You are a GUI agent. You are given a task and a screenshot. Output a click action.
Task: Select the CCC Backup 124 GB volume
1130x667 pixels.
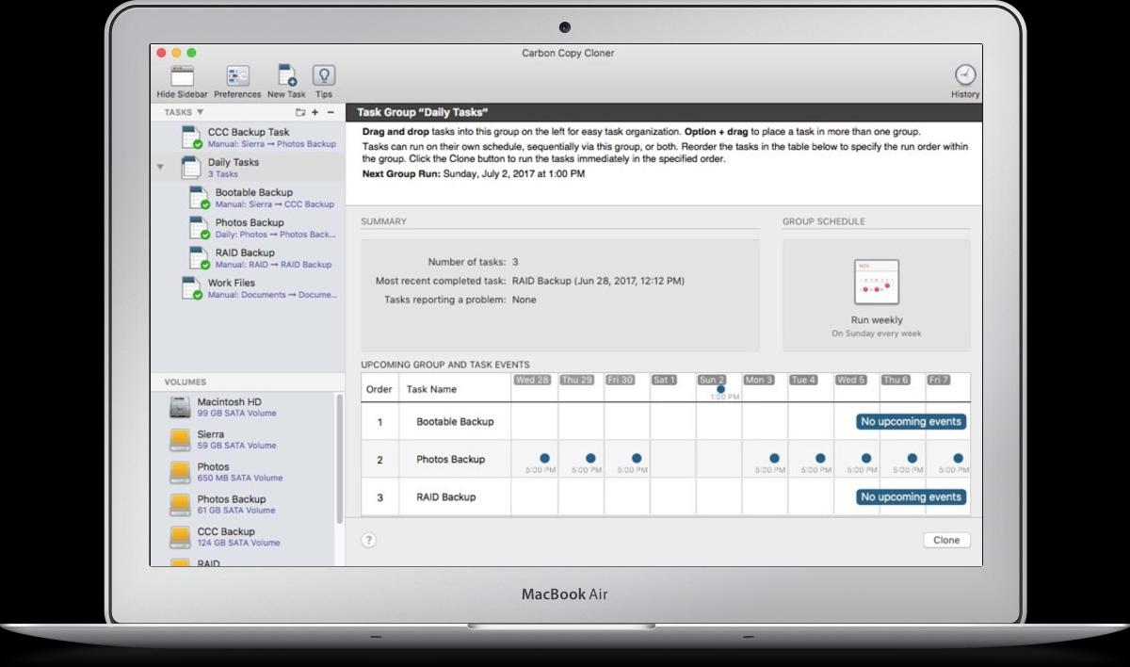pos(243,537)
